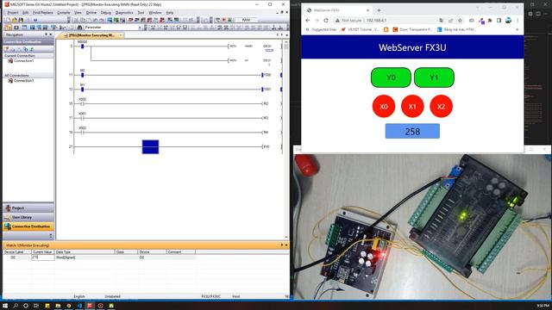Click the browser address bar URL

[376, 21]
